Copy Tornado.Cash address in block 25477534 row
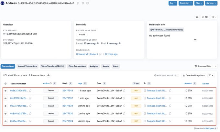The image size is (220, 132). pyautogui.click(x=170, y=106)
